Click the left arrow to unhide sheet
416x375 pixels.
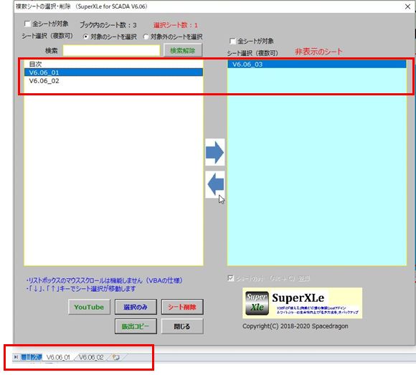[215, 184]
